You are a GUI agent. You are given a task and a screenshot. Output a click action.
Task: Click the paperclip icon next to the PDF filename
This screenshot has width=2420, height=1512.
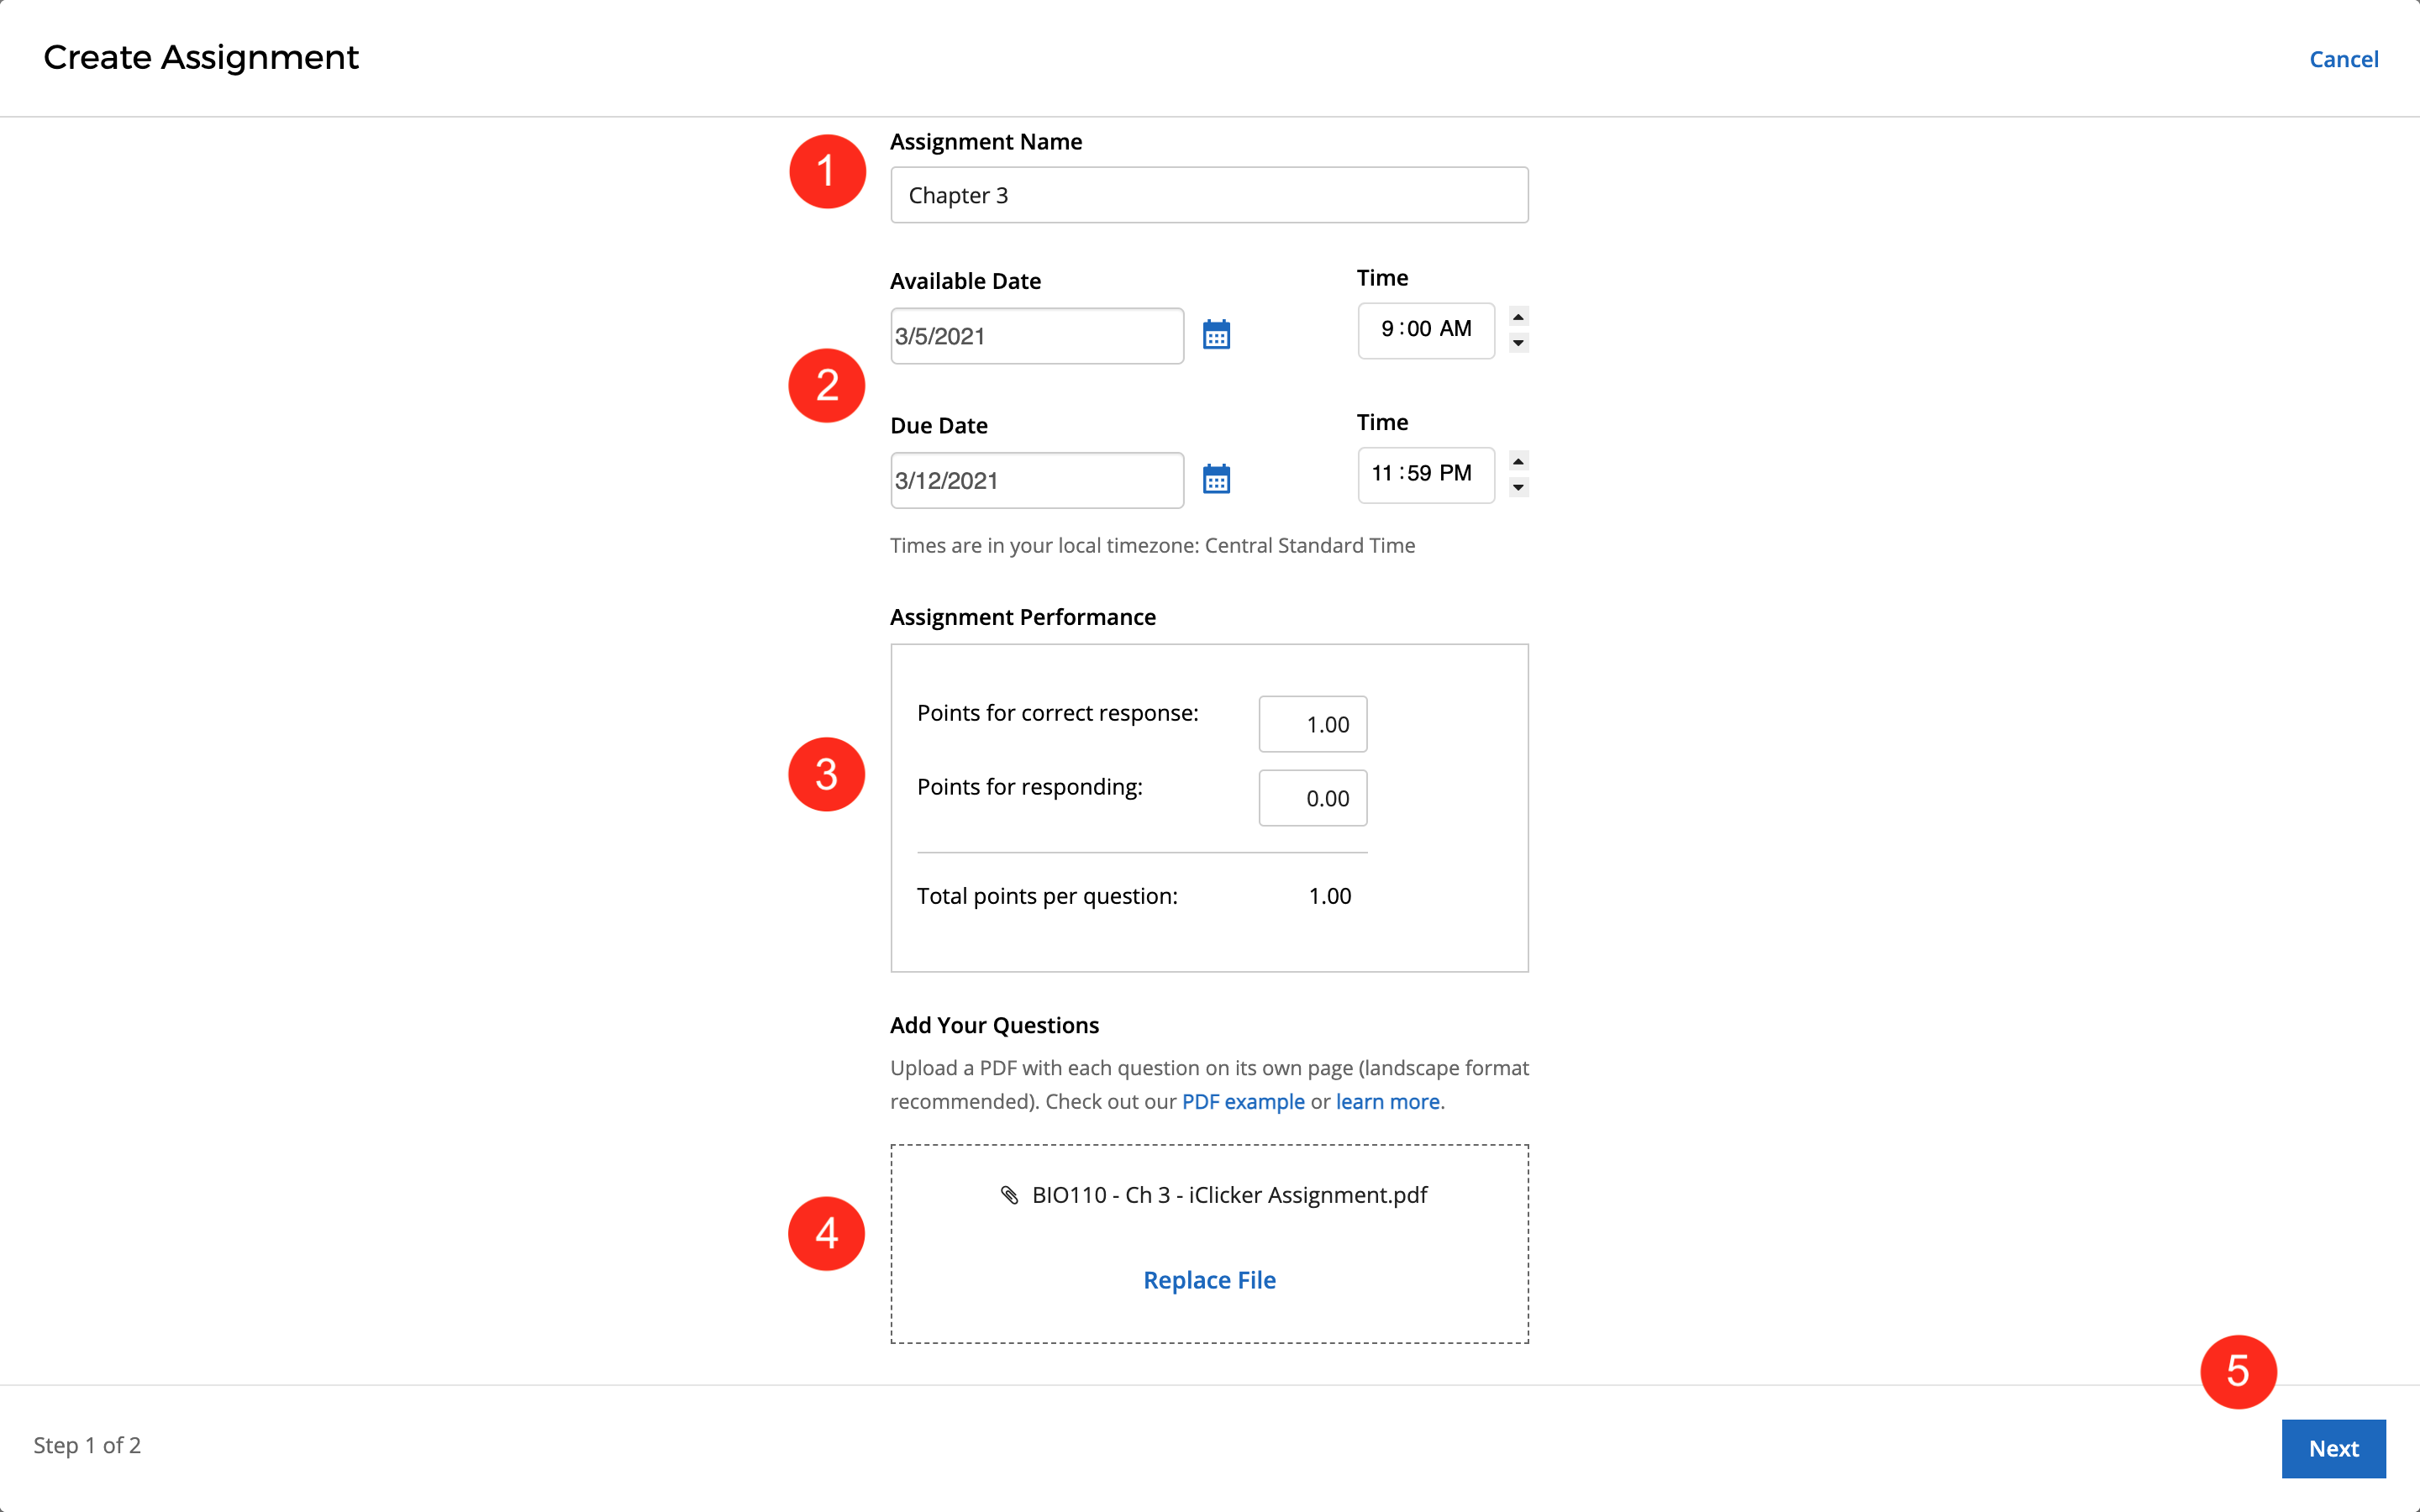point(1010,1194)
